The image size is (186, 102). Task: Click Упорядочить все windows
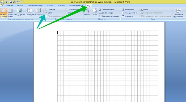[x=130, y=13]
